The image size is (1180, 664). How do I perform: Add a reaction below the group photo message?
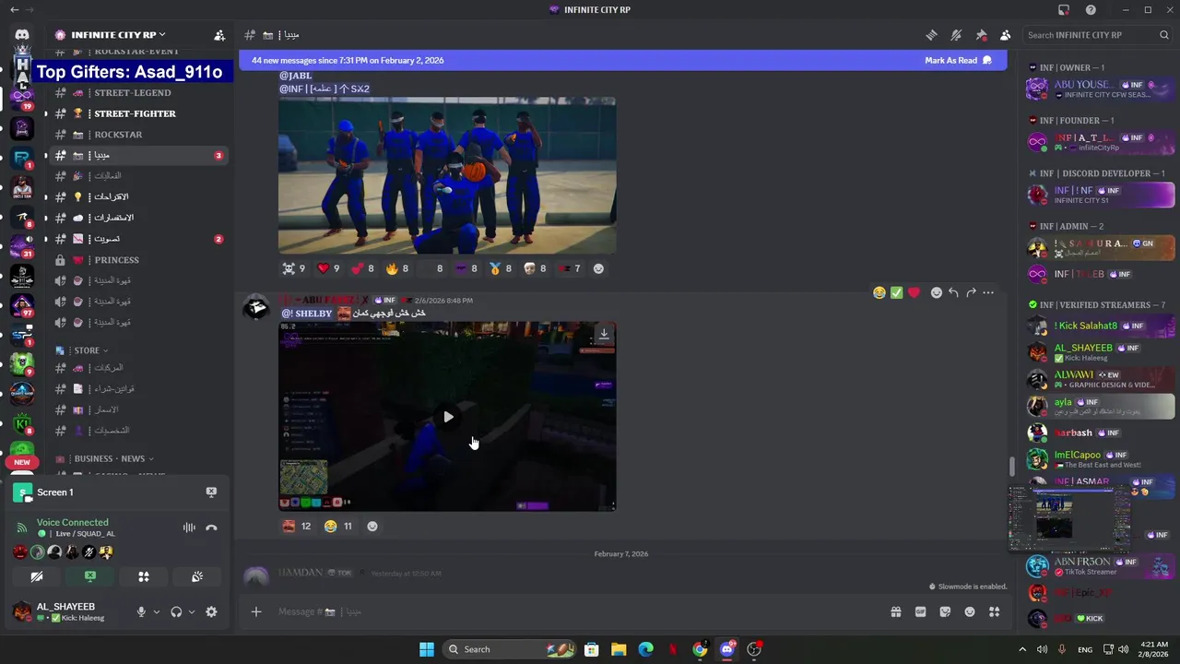point(598,268)
